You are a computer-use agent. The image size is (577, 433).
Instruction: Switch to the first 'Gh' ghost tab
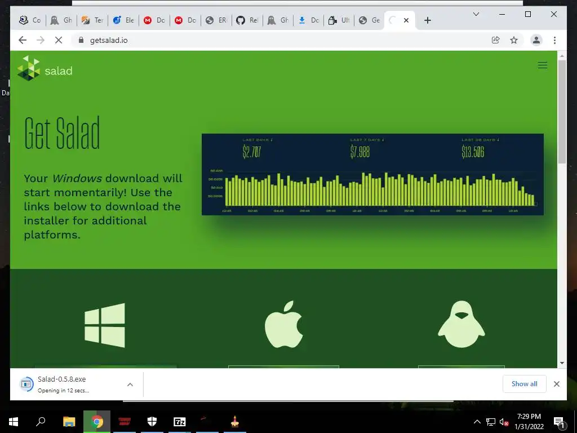[61, 20]
